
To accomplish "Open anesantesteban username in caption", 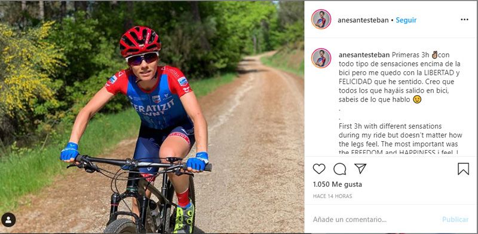I will pyautogui.click(x=364, y=55).
